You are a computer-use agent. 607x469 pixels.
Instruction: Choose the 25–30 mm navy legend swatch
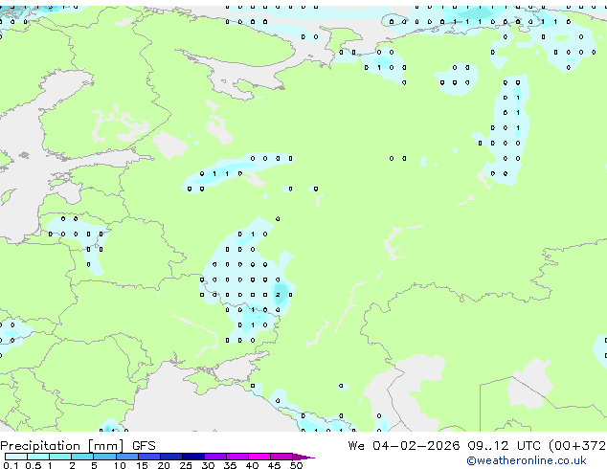point(192,457)
